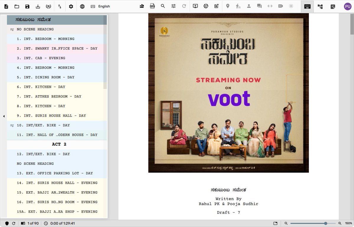Select the English keyboard language option

tap(100, 6)
